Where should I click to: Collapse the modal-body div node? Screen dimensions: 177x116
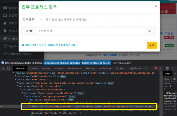pos(15,79)
